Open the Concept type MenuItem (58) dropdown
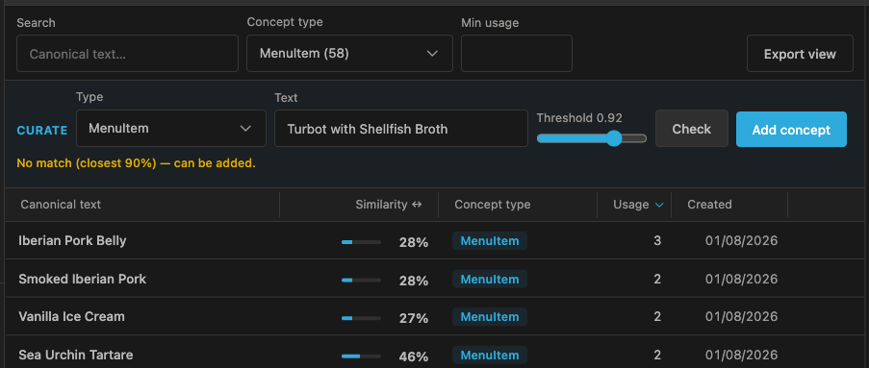Screen dimensions: 869x368 [349, 54]
